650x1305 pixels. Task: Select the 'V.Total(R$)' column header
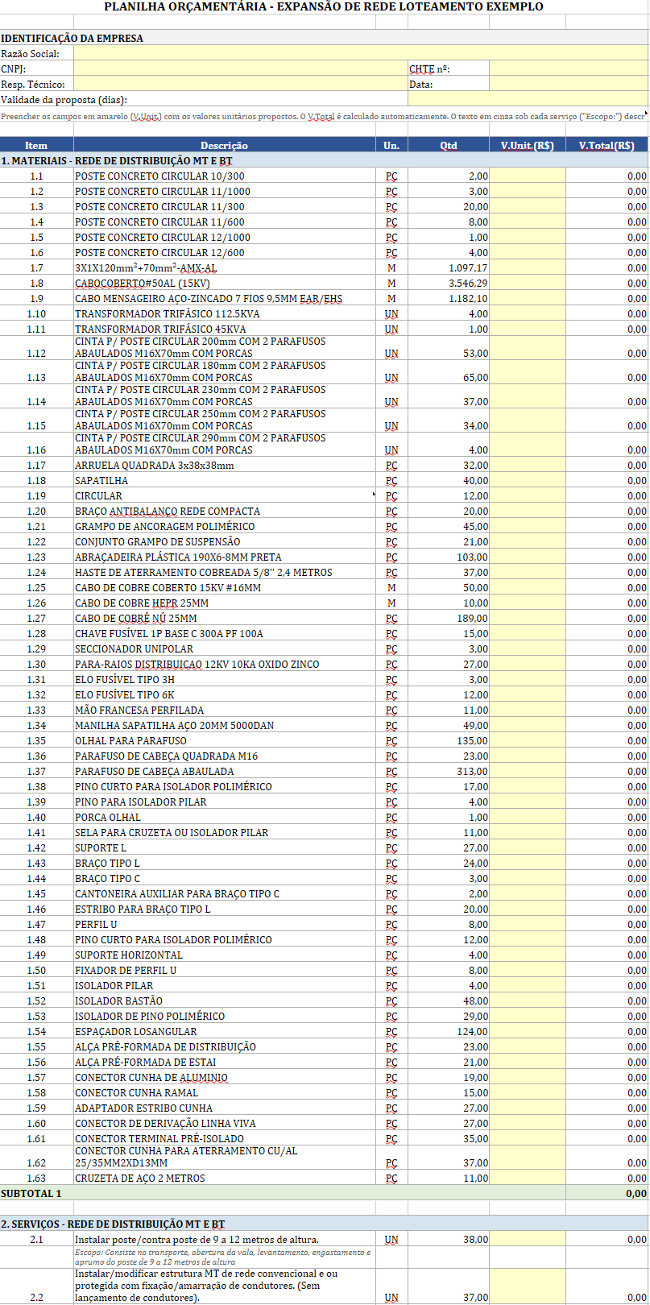click(607, 145)
